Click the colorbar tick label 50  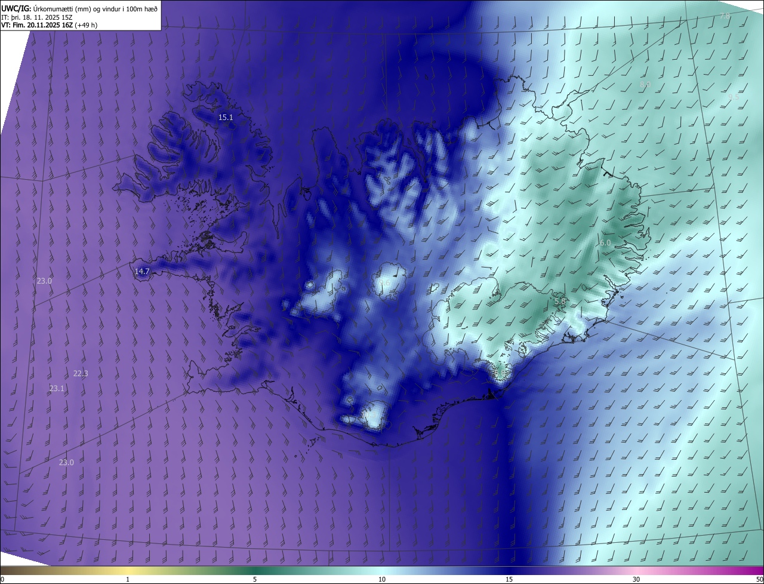pos(760,579)
